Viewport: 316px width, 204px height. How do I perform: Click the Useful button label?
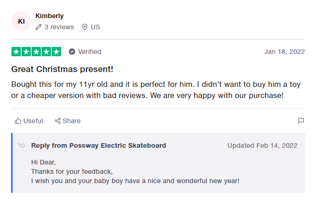(33, 121)
